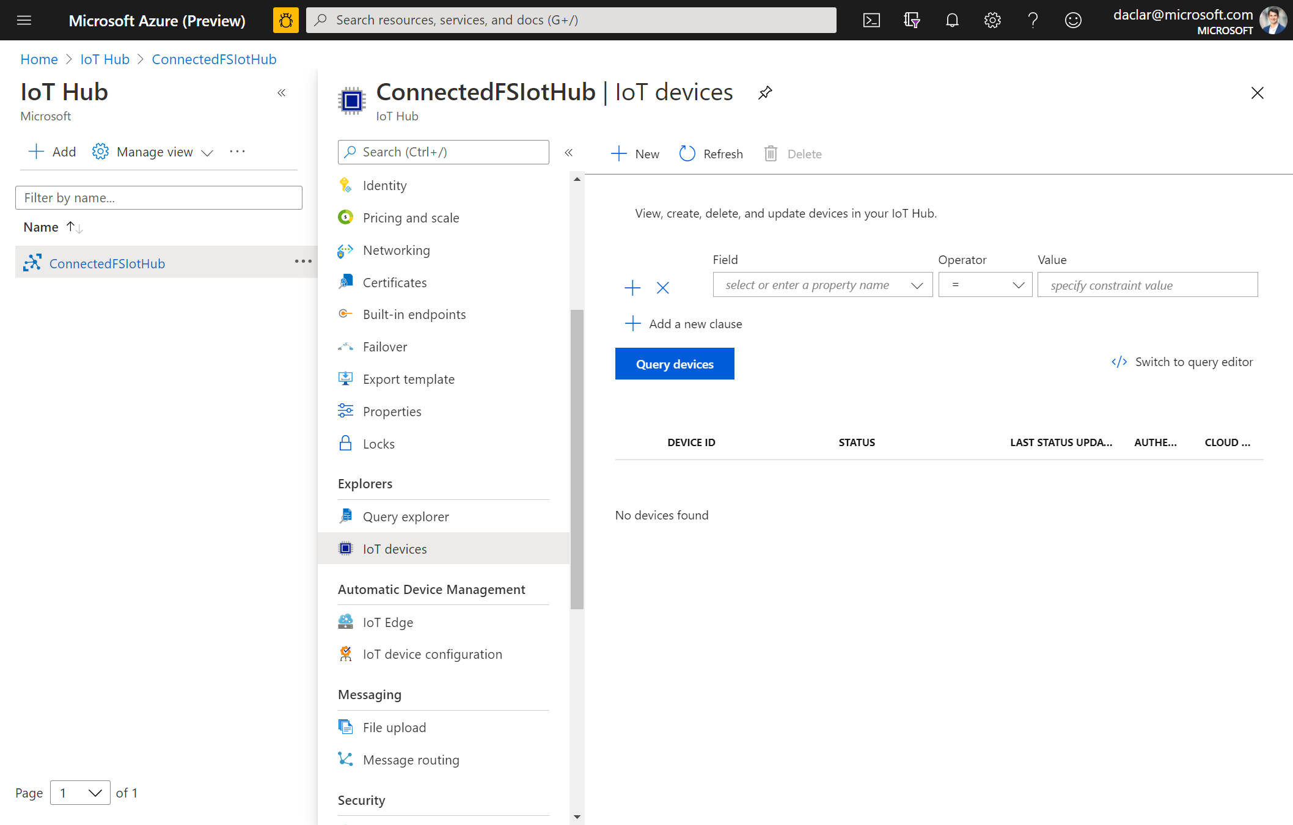Click the IoT Edge management icon
Image resolution: width=1293 pixels, height=825 pixels.
click(345, 620)
